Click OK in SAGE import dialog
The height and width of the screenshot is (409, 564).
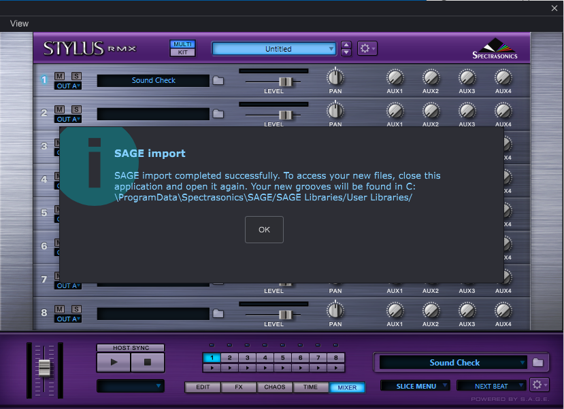[264, 230]
